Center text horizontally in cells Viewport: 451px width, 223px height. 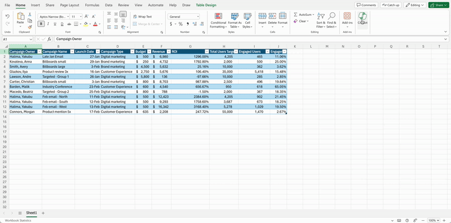click(116, 20)
